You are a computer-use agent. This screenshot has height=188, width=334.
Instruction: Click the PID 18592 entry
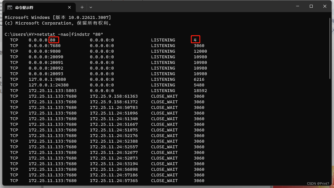200,91
